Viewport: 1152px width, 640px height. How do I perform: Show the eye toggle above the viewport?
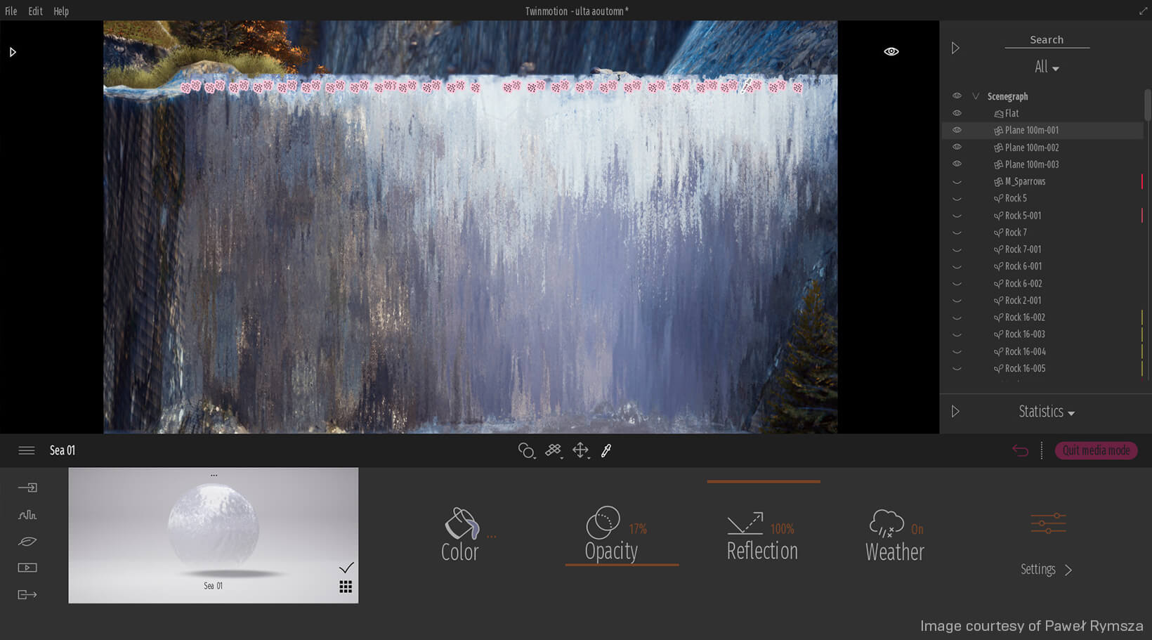[x=891, y=51]
